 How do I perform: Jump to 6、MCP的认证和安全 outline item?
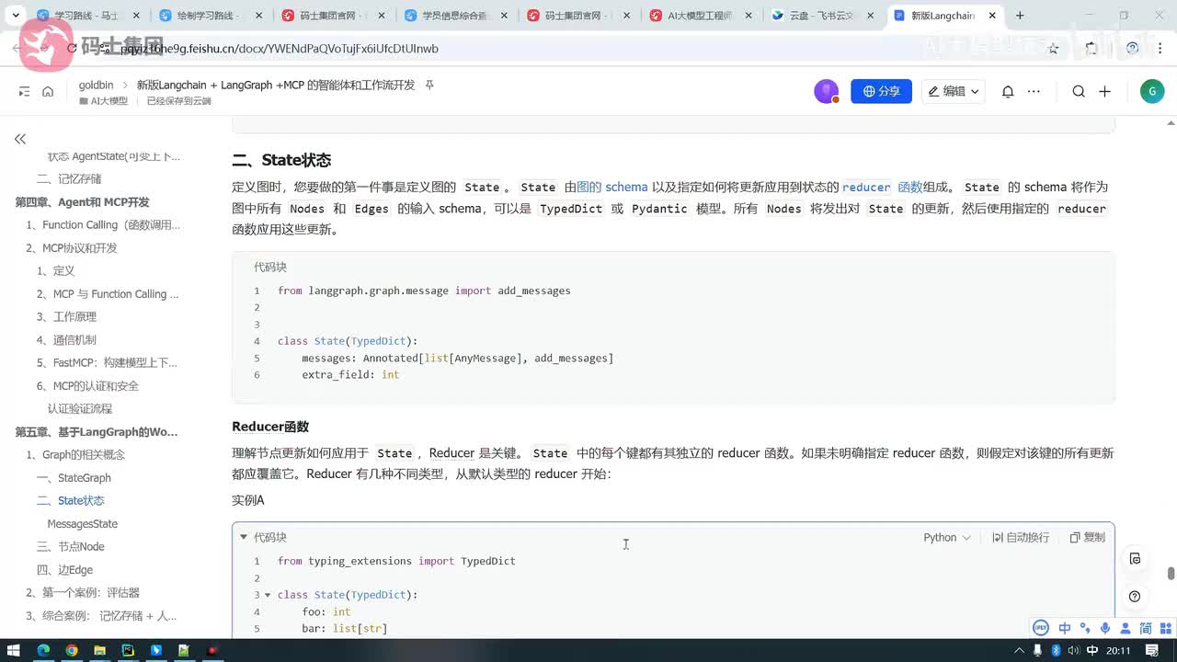click(x=87, y=386)
